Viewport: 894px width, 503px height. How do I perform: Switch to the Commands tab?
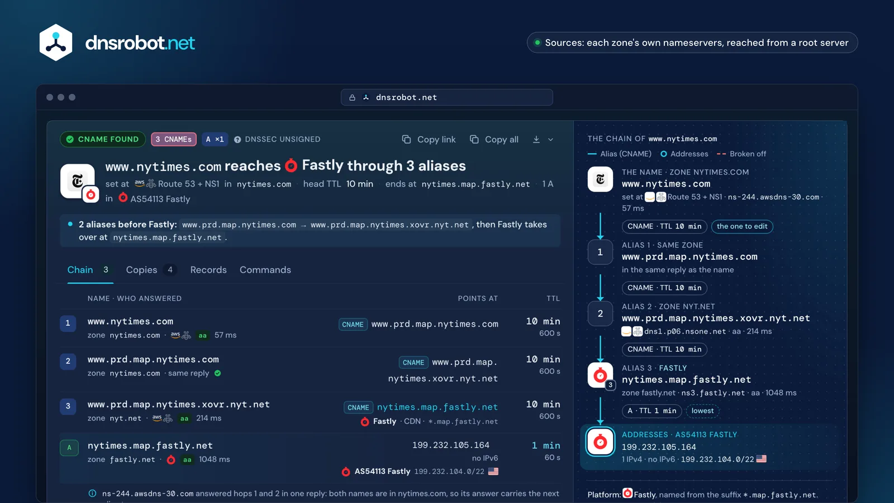coord(265,270)
